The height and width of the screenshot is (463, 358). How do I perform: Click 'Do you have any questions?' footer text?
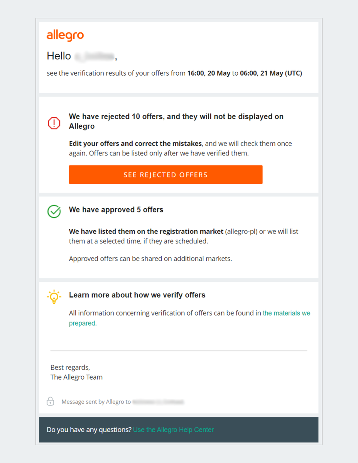pos(89,429)
